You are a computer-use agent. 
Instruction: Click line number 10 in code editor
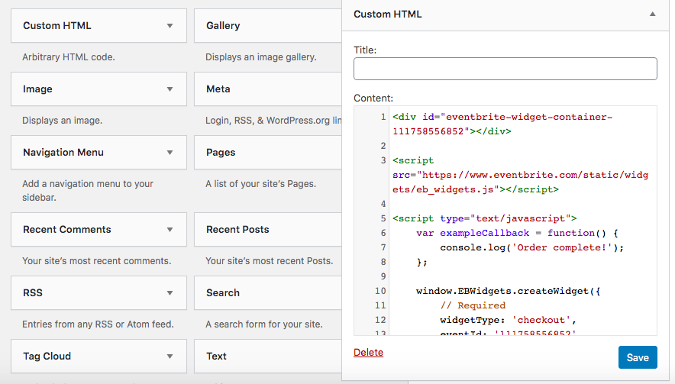click(x=380, y=291)
